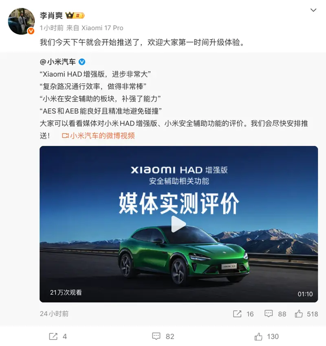Play the Xiaomi HAD video
The image size is (326, 346).
(x=178, y=224)
